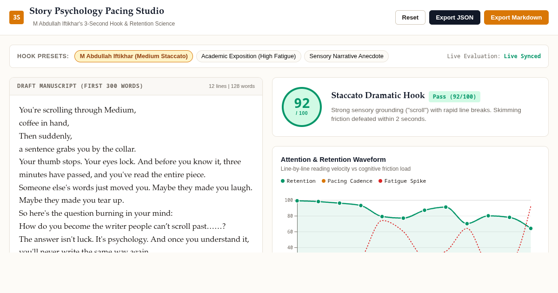Screen dimensions: 558x293
Task: Toggle the Retention legend item
Action: [x=298, y=181]
